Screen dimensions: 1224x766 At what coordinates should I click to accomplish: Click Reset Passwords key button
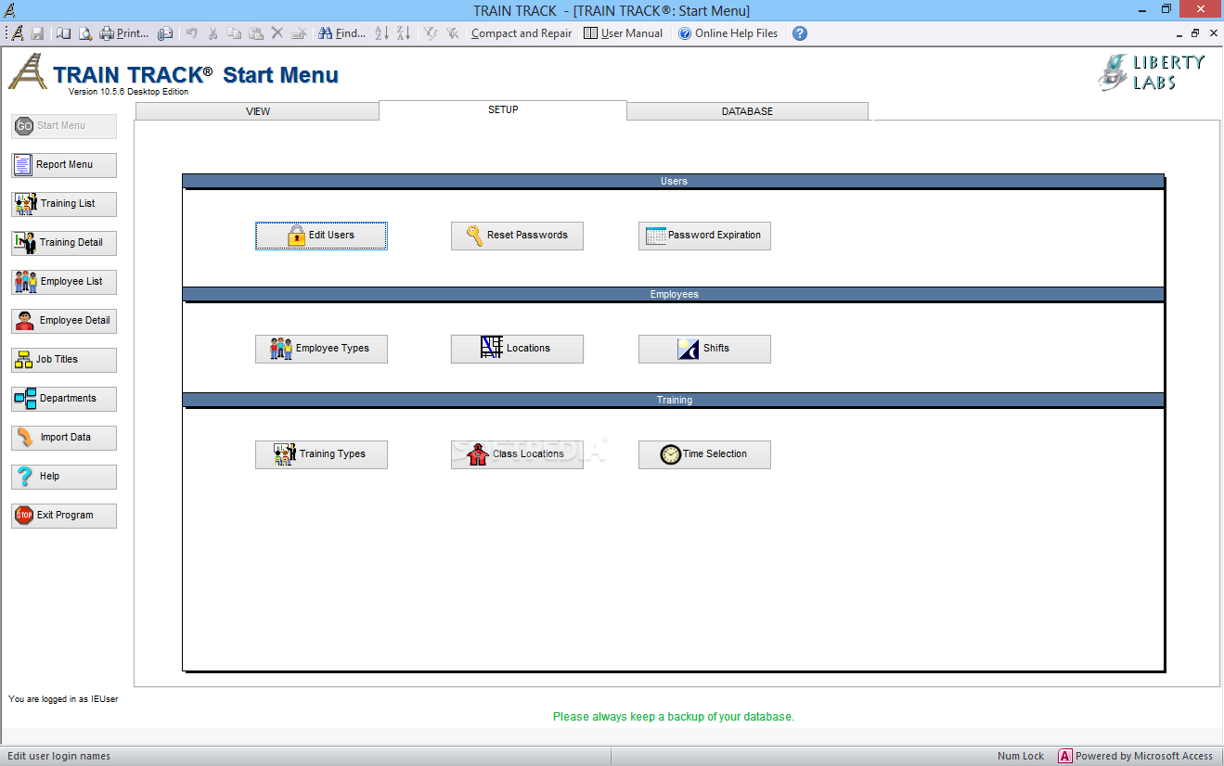click(517, 236)
